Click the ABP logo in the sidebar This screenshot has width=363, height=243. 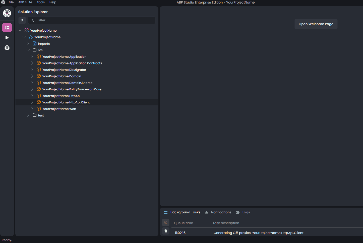pyautogui.click(x=7, y=13)
